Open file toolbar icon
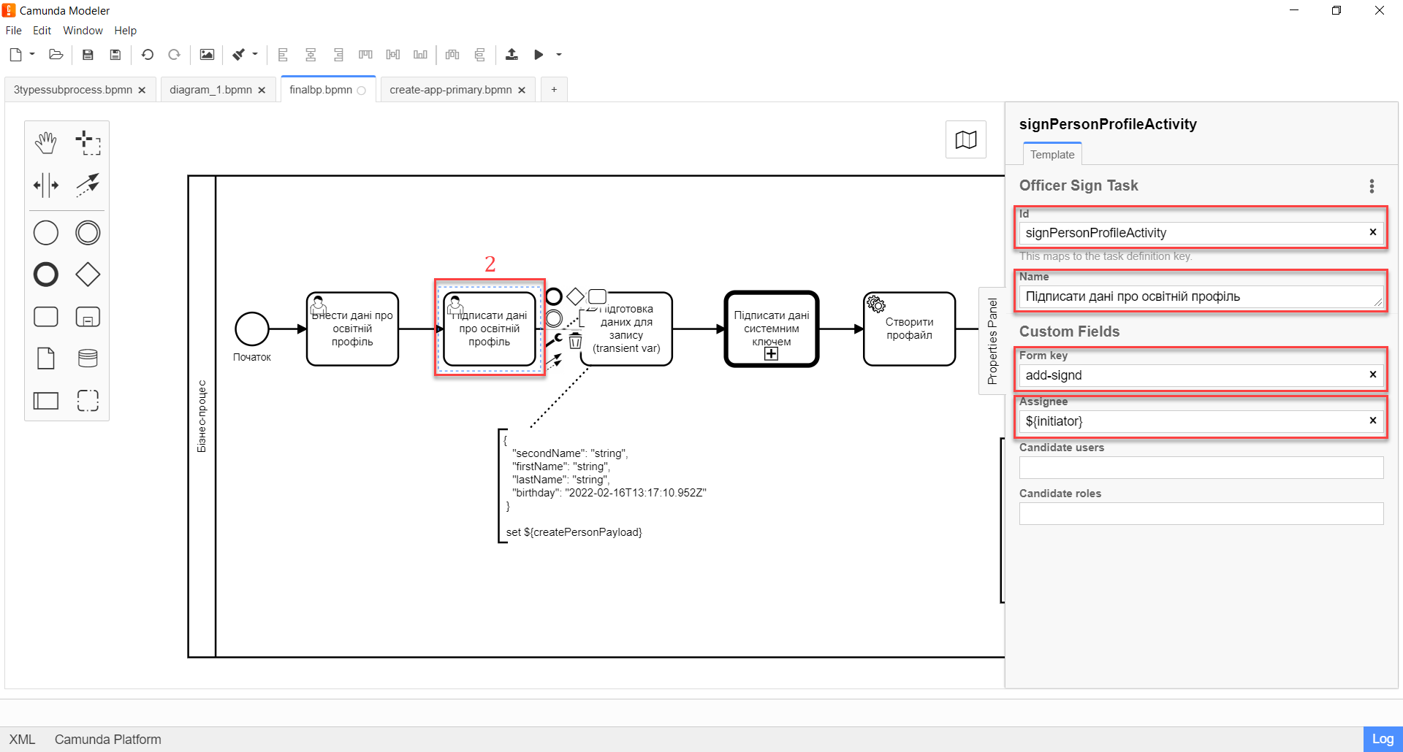1403x752 pixels. click(56, 55)
